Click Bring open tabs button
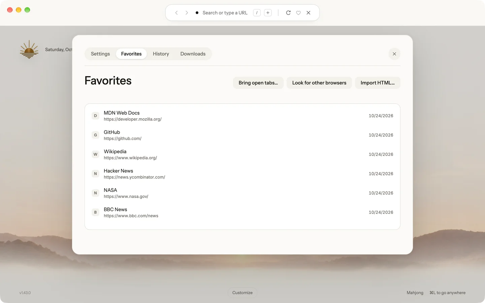 click(x=258, y=83)
